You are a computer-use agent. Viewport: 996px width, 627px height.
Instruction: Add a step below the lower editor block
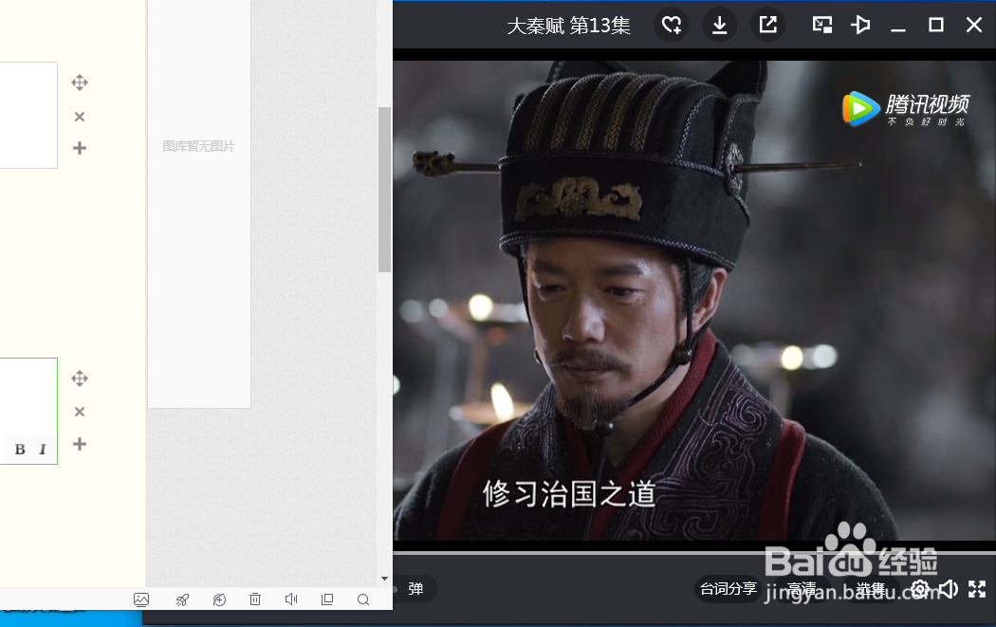pyautogui.click(x=80, y=444)
